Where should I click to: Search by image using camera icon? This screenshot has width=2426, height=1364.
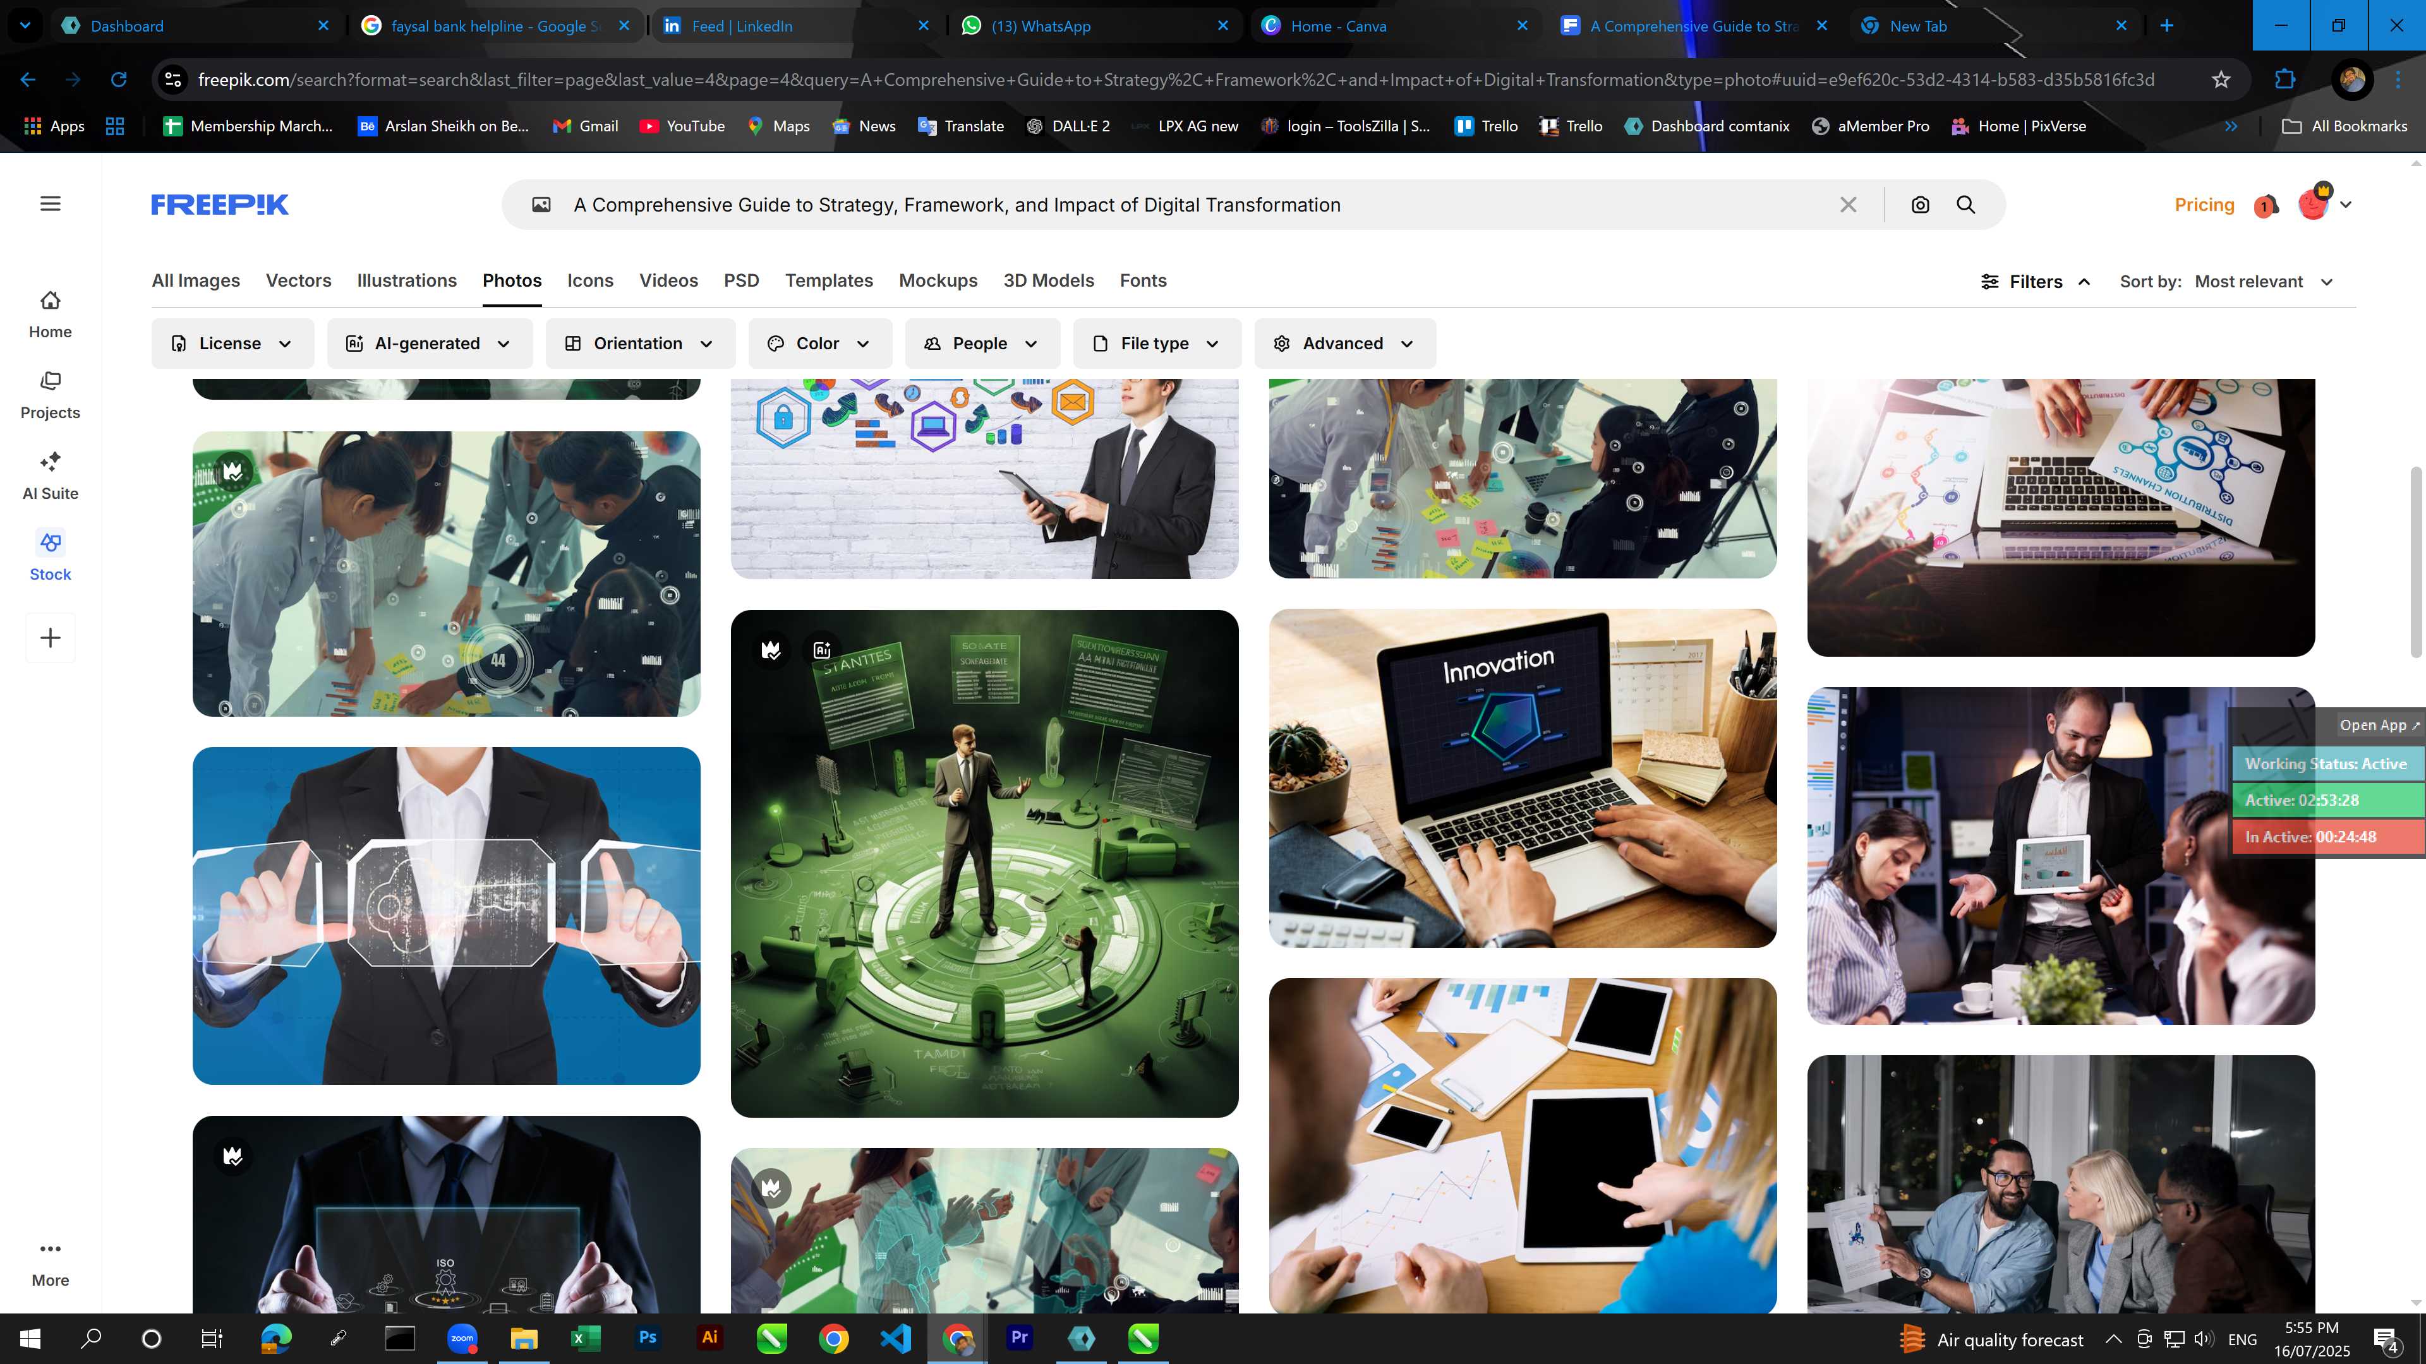point(1921,204)
